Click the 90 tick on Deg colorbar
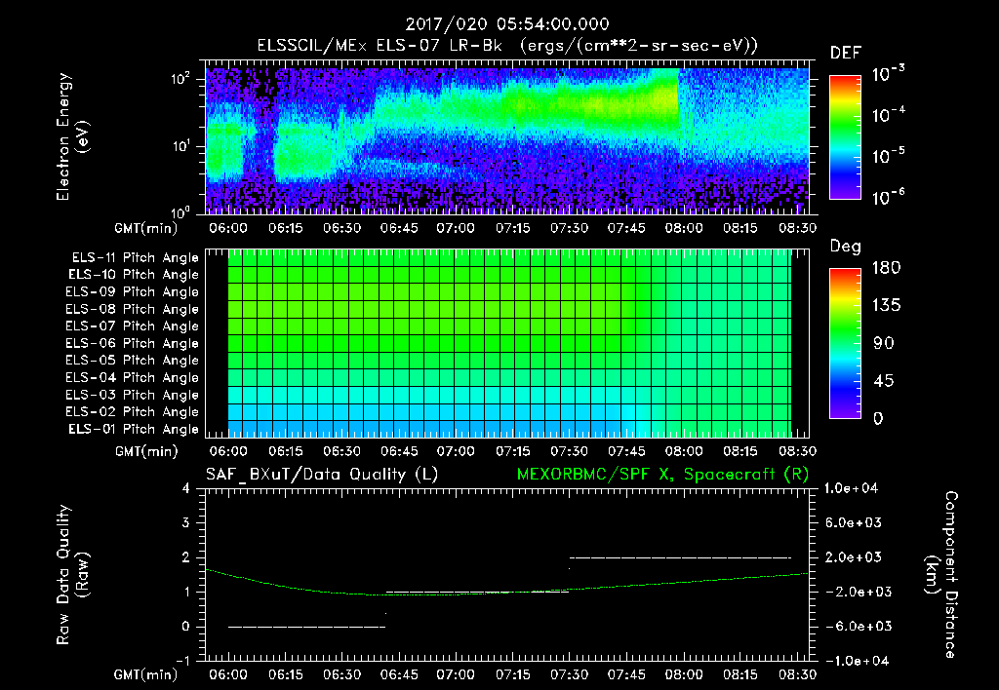 (x=884, y=343)
